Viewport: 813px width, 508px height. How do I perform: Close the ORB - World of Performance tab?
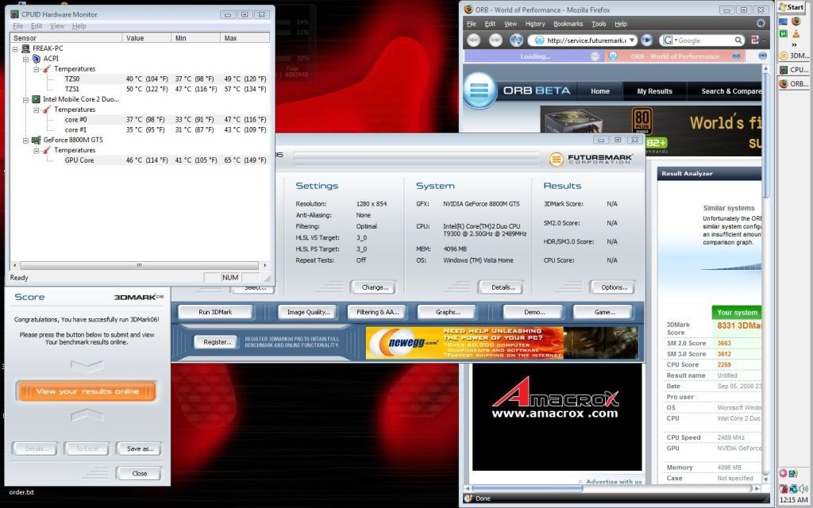(736, 56)
